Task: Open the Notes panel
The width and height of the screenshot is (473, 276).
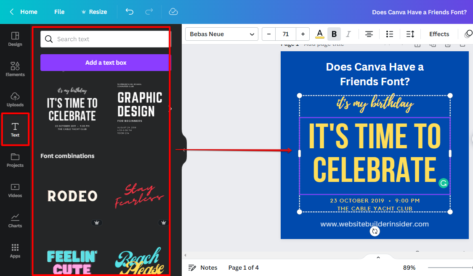Action: 203,268
